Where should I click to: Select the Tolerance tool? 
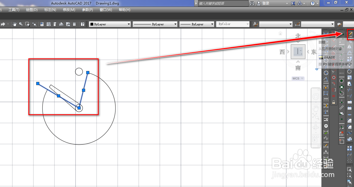(326, 119)
